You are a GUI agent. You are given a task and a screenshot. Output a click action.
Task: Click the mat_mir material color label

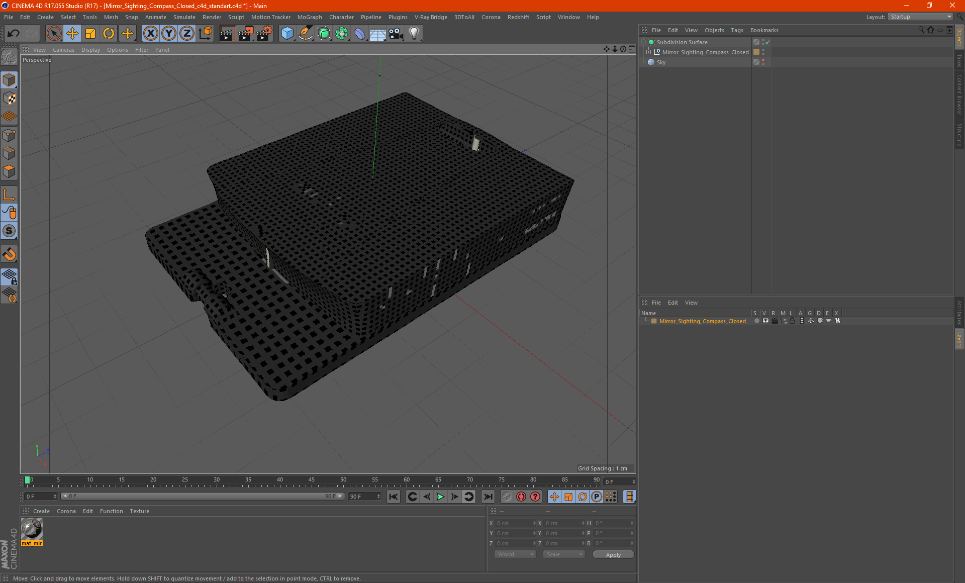(x=32, y=543)
